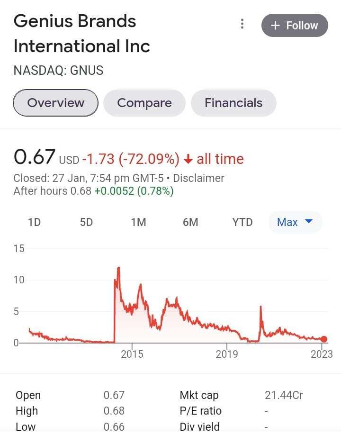The height and width of the screenshot is (435, 341).
Task: Show the YTD chart range
Action: point(242,222)
